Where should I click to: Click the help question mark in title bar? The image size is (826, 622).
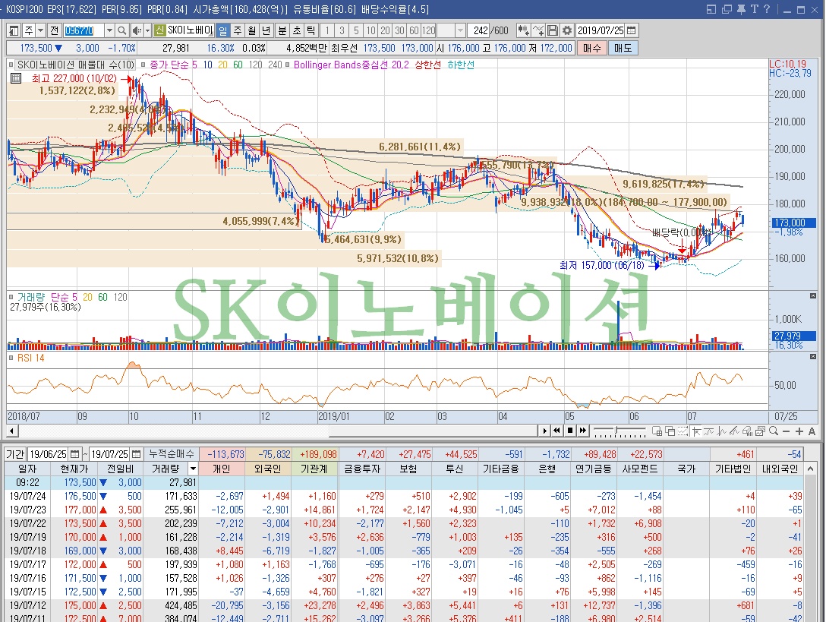767,9
